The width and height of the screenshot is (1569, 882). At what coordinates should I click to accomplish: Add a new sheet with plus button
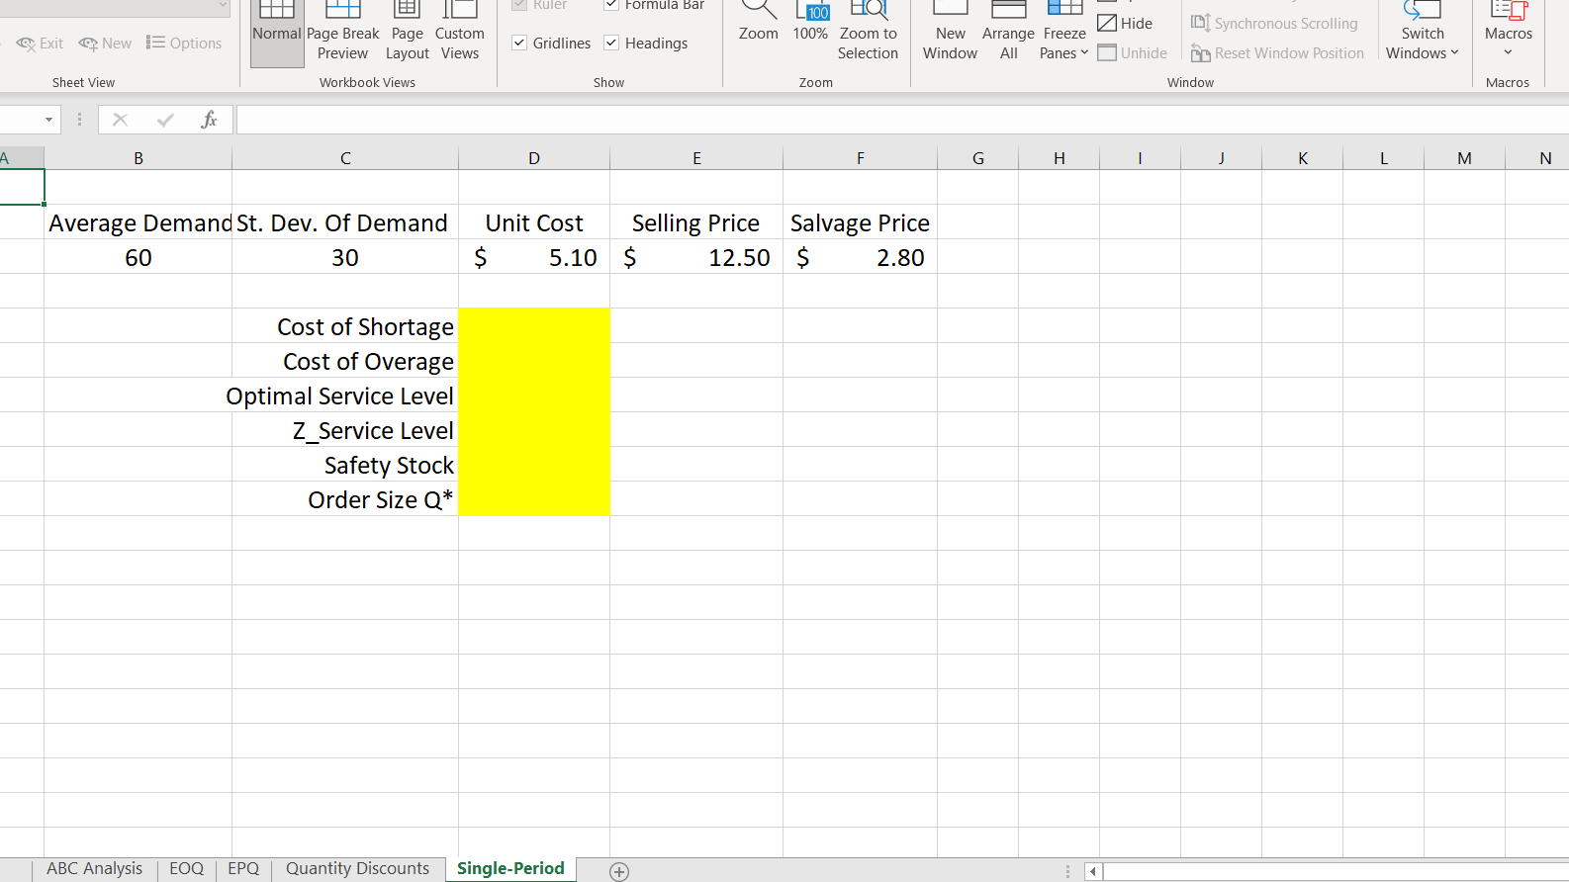tap(619, 871)
